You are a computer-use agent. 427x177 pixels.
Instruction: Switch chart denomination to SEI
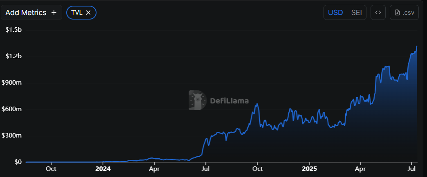[356, 13]
